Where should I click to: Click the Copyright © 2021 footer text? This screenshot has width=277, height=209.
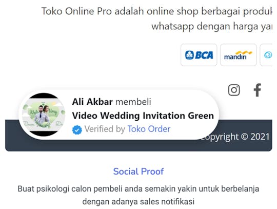click(235, 137)
